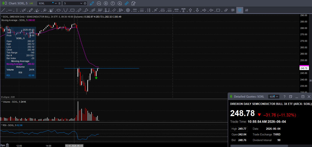Select the text T annotation tool
This screenshot has height=147, width=312.
point(183,10)
